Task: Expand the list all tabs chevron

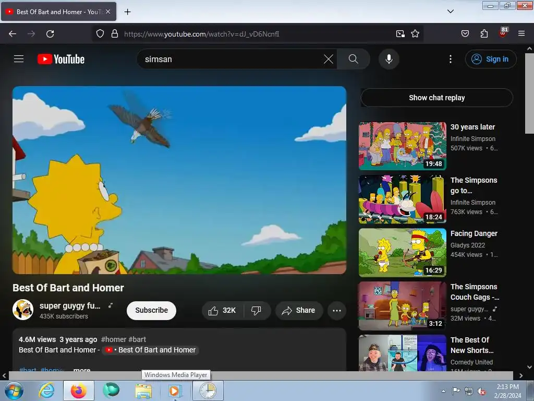Action: [x=450, y=11]
